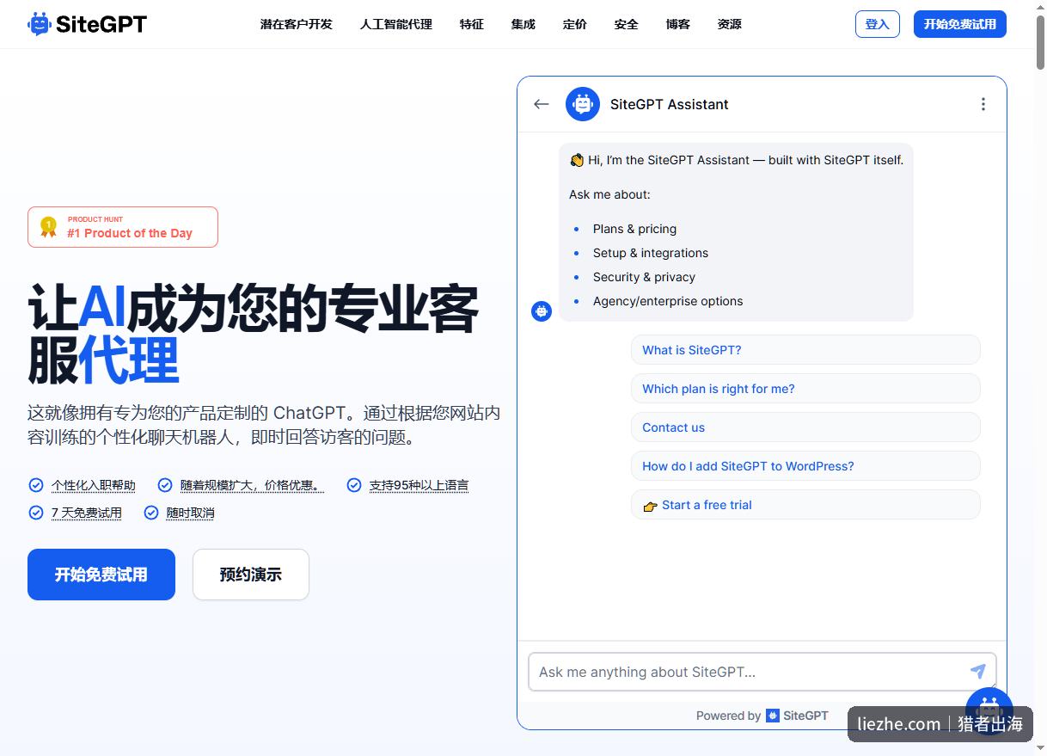Click the 登入 button

click(x=878, y=24)
